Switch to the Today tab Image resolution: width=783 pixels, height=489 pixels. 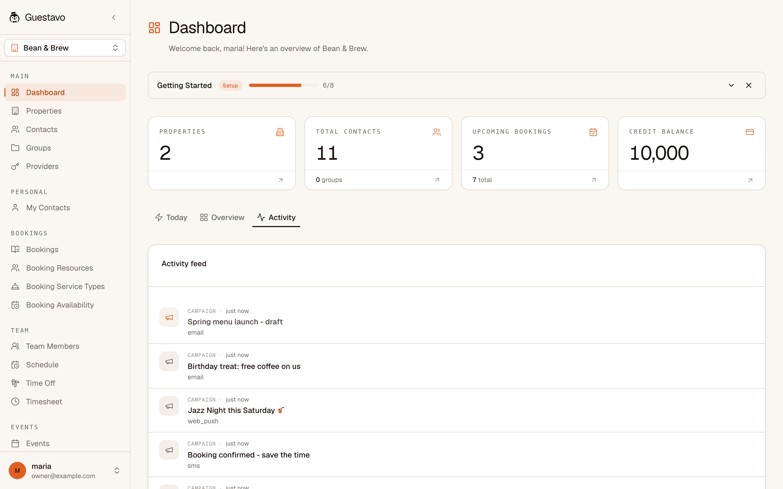(x=171, y=217)
